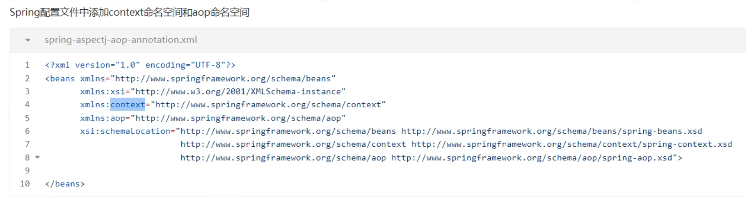
Task: Select line number 2 in the gutter
Action: tap(27, 78)
